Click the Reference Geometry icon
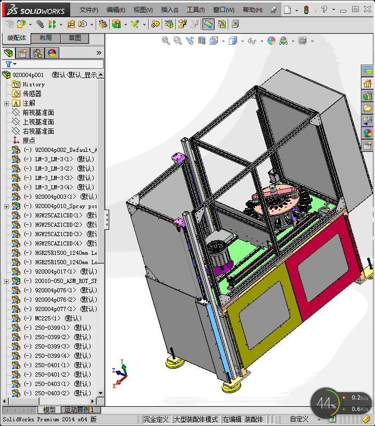The image size is (375, 426). [x=135, y=24]
